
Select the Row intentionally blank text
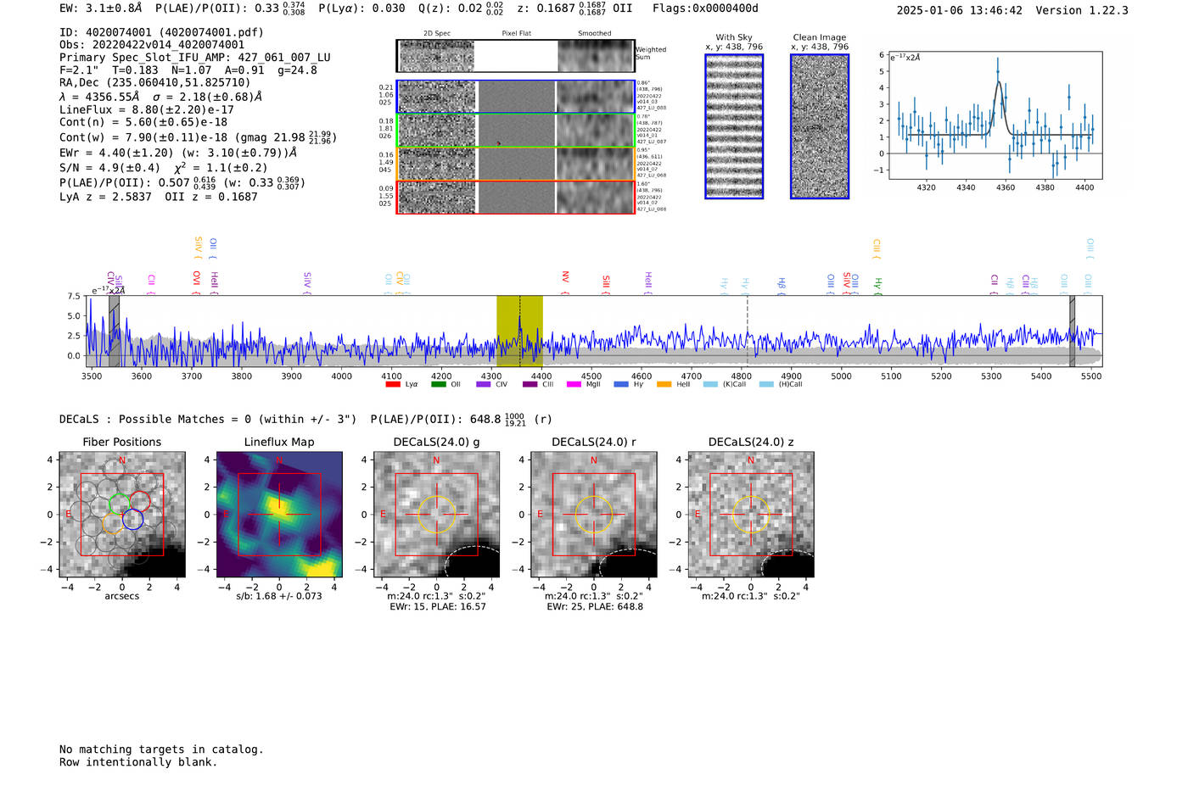pyautogui.click(x=138, y=762)
